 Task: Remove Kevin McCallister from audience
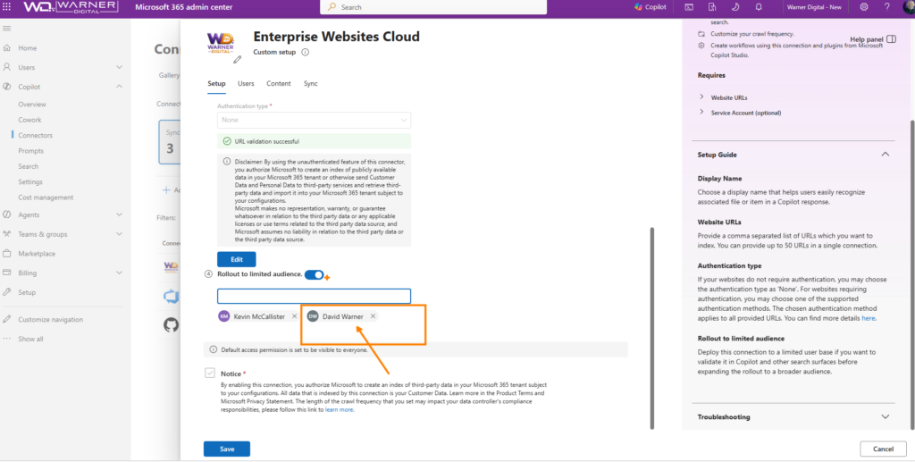(x=294, y=316)
